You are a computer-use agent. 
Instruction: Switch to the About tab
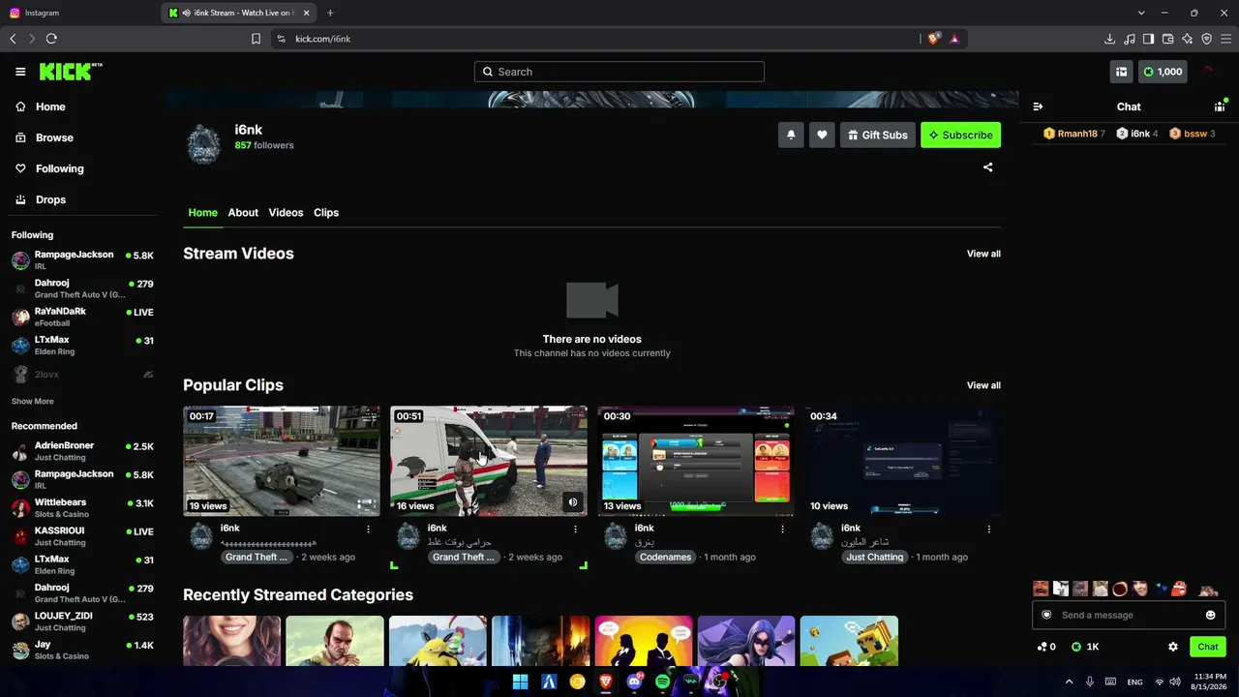coord(243,213)
